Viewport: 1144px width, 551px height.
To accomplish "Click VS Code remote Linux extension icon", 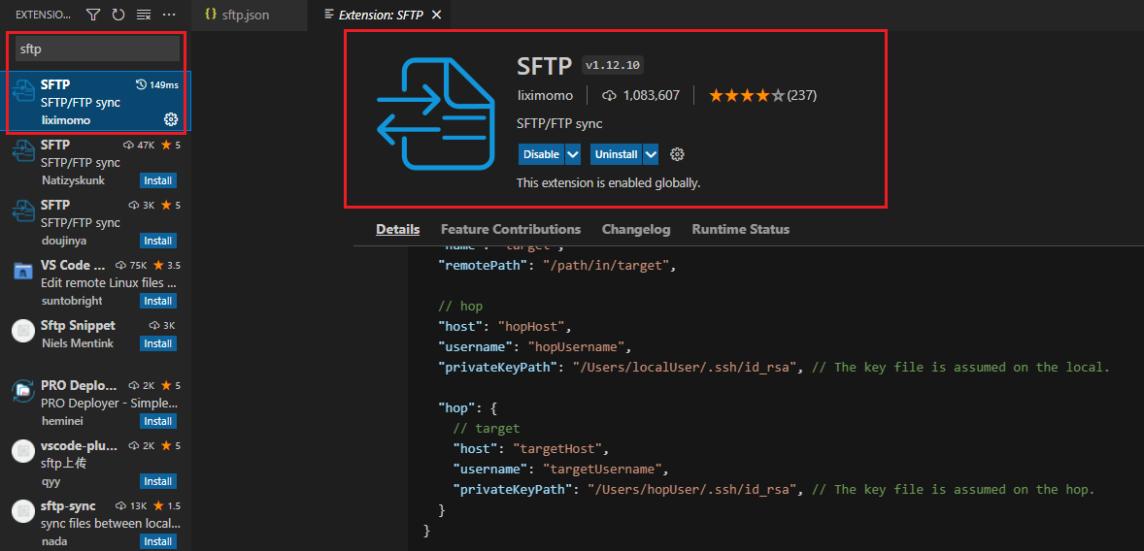I will pyautogui.click(x=24, y=271).
